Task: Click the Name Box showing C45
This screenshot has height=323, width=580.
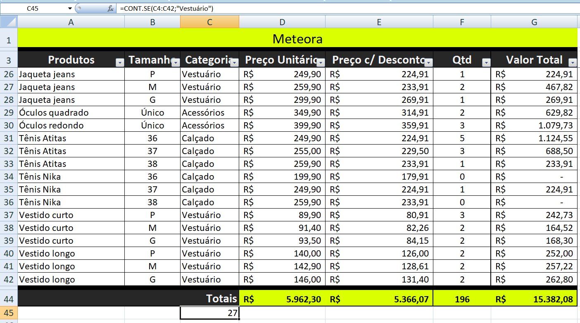Action: pyautogui.click(x=33, y=8)
